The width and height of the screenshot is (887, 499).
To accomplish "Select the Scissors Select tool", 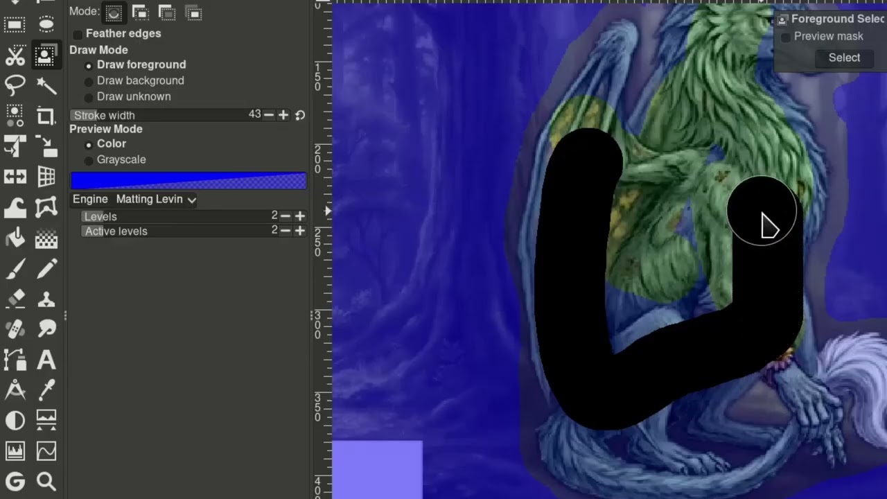I will [15, 55].
